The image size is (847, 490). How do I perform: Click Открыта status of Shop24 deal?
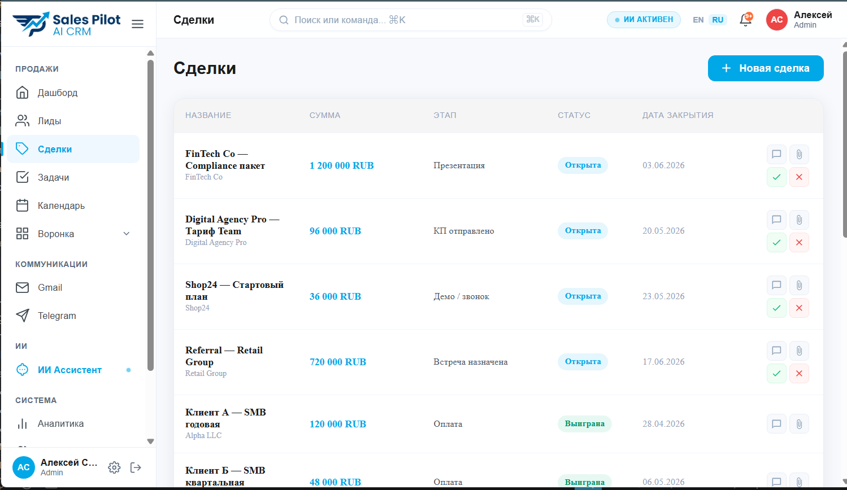click(x=583, y=296)
